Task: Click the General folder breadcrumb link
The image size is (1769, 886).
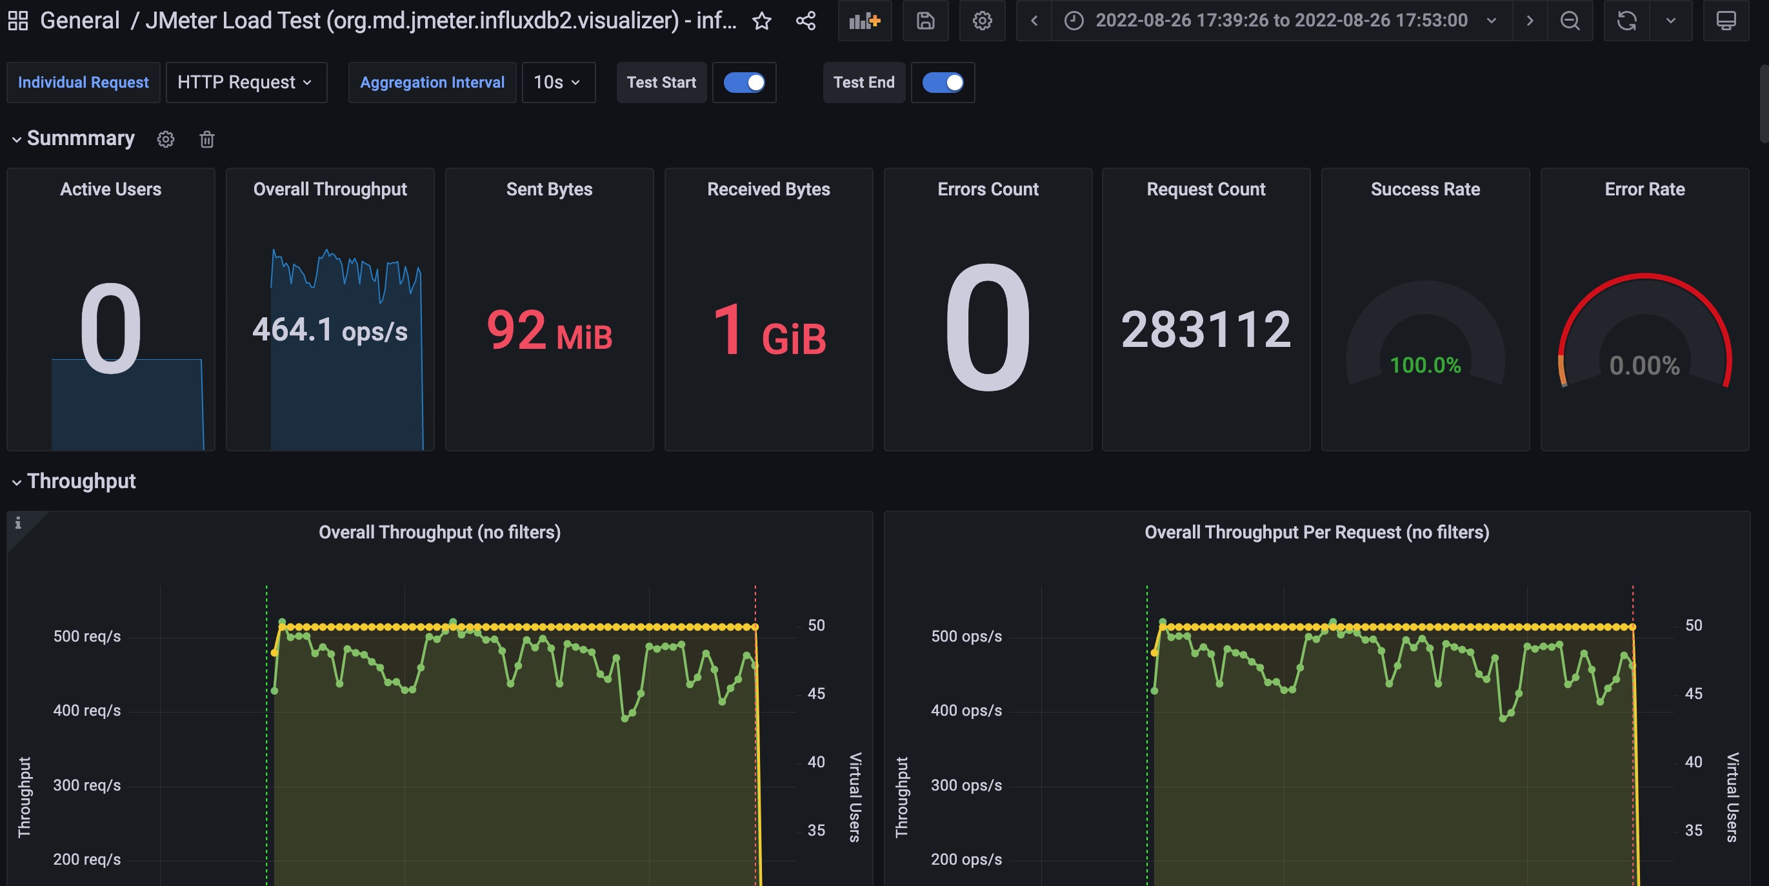Action: coord(79,21)
